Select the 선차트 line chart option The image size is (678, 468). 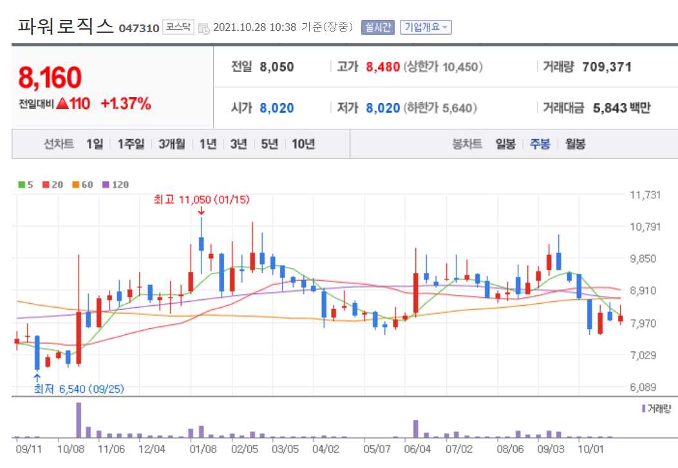pyautogui.click(x=57, y=145)
